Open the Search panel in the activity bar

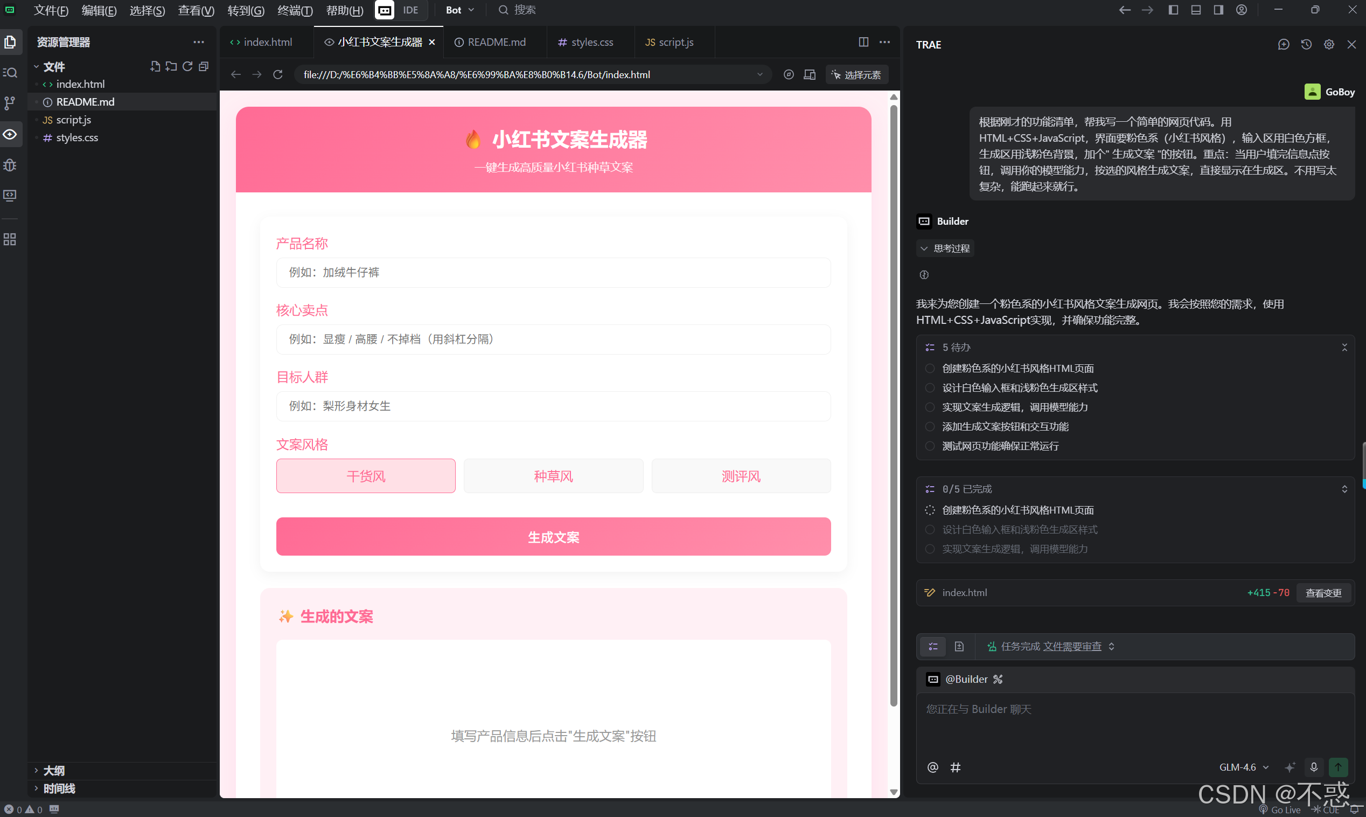[x=10, y=72]
